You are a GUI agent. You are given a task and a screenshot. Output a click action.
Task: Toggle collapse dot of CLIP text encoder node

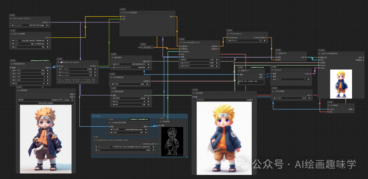(121, 13)
